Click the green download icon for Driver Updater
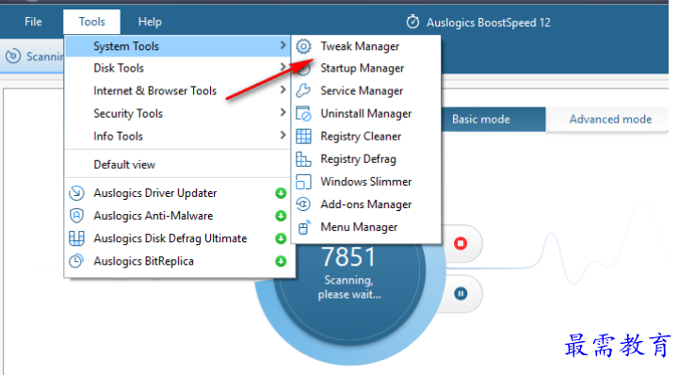 [x=281, y=193]
